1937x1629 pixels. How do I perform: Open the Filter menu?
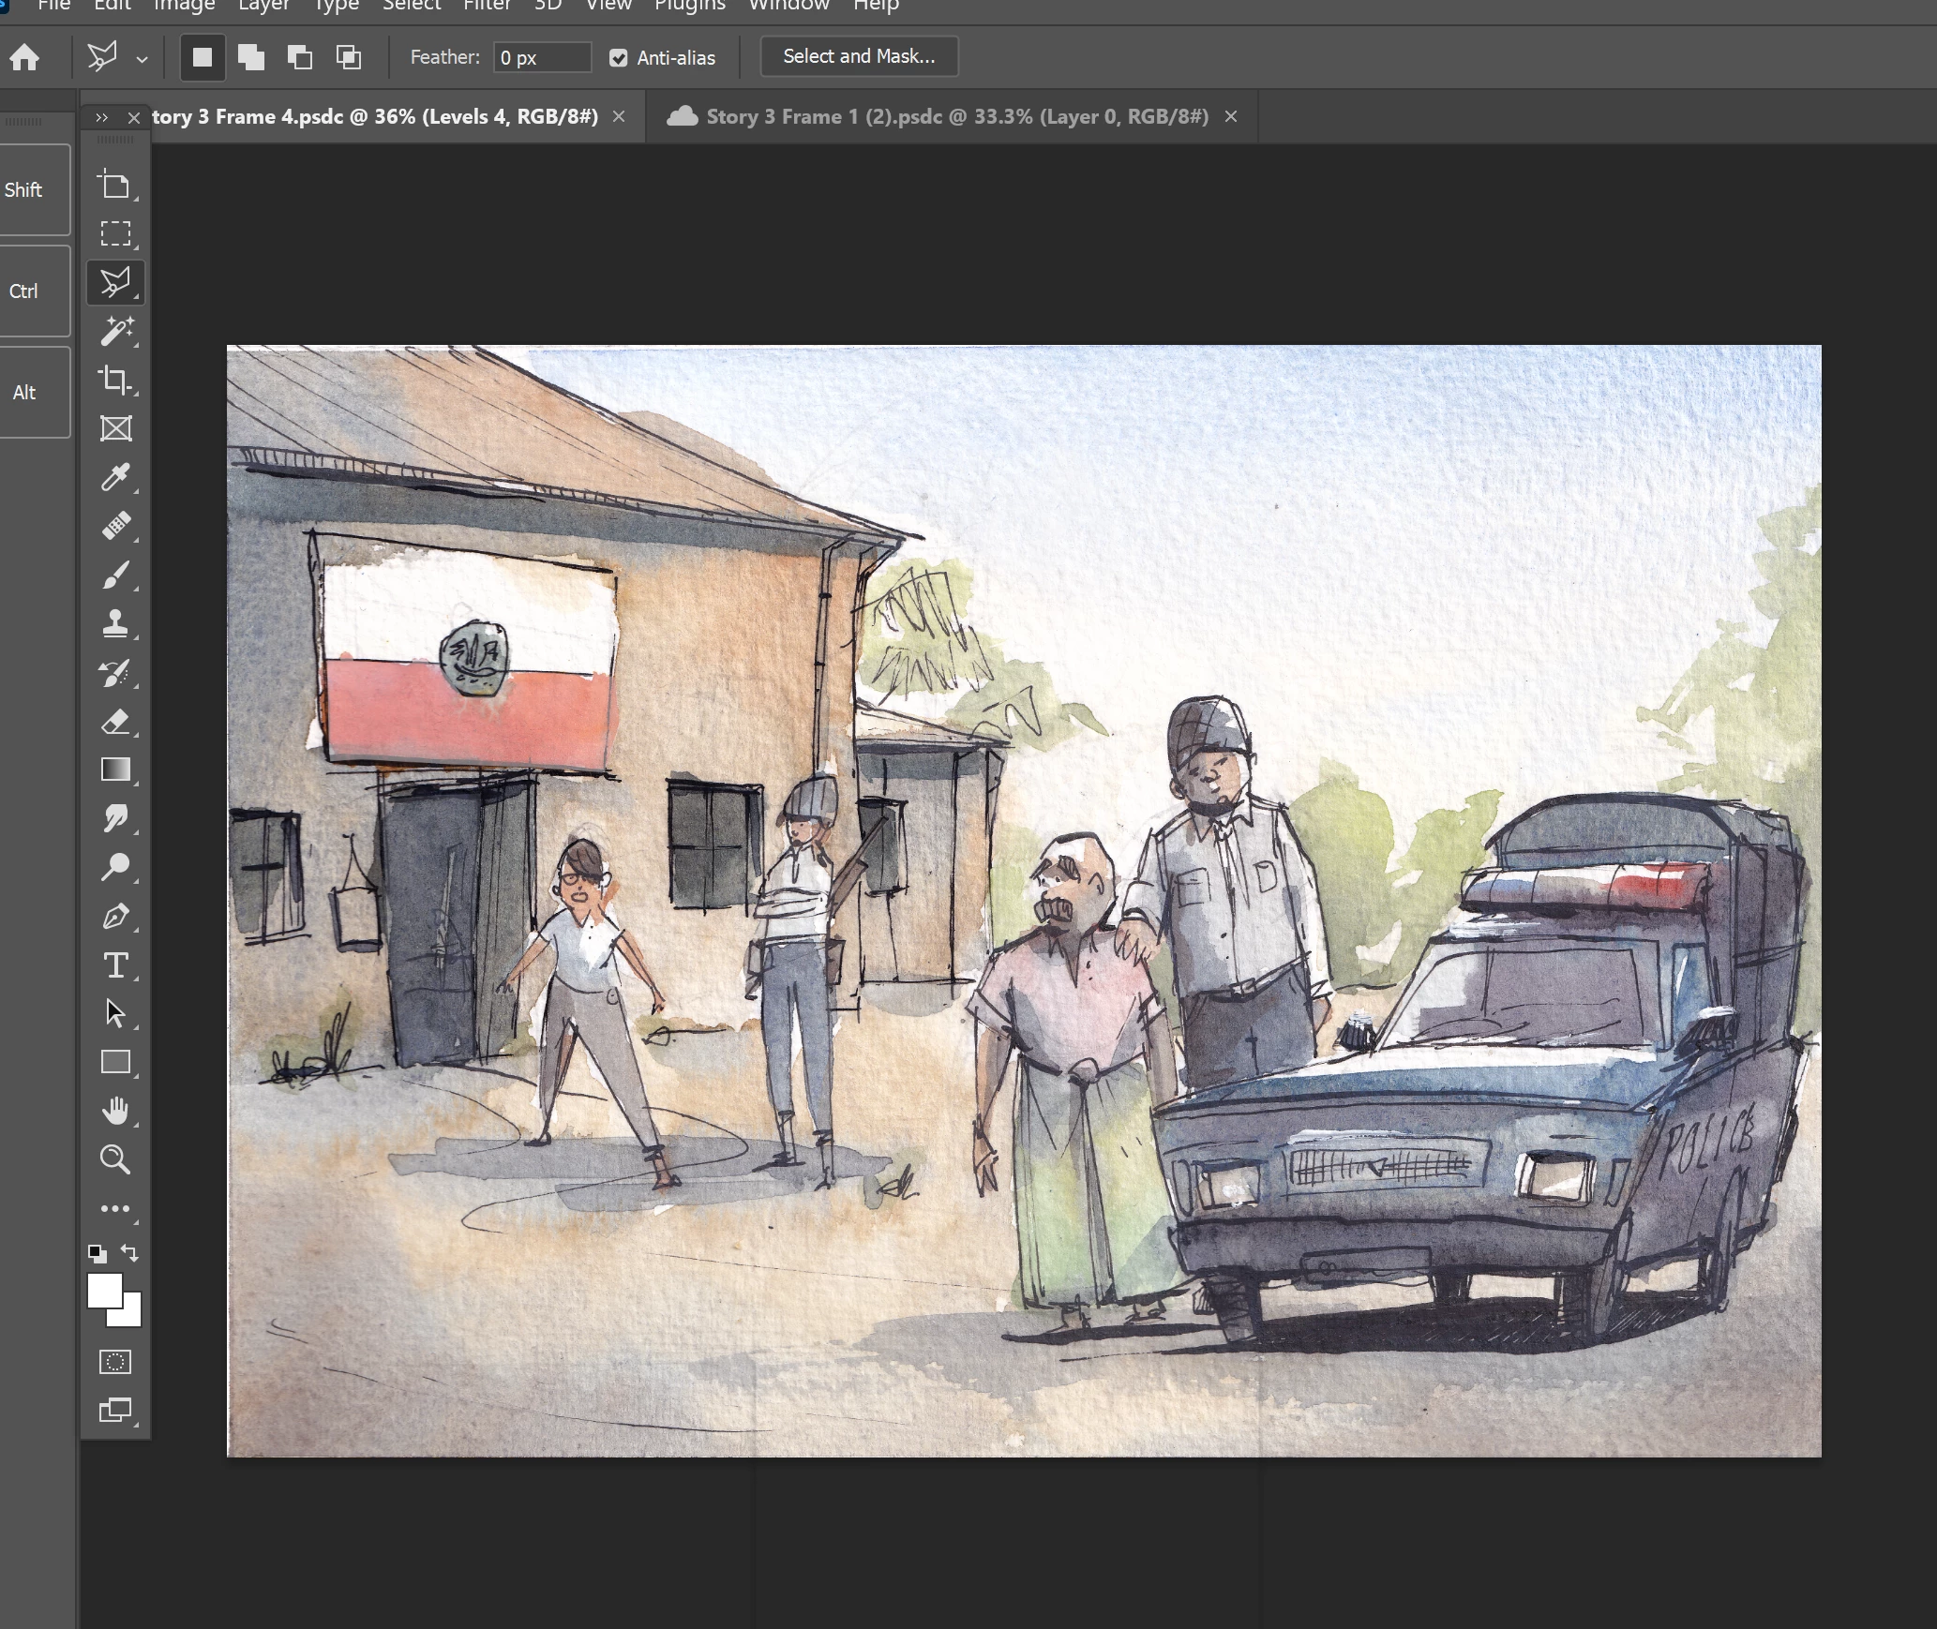[x=487, y=6]
